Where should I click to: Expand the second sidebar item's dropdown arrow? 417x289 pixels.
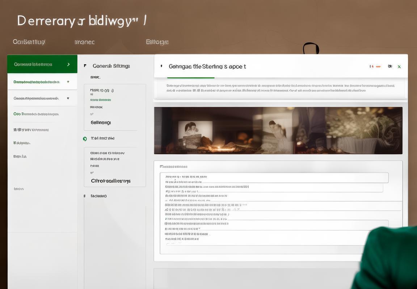pyautogui.click(x=68, y=82)
